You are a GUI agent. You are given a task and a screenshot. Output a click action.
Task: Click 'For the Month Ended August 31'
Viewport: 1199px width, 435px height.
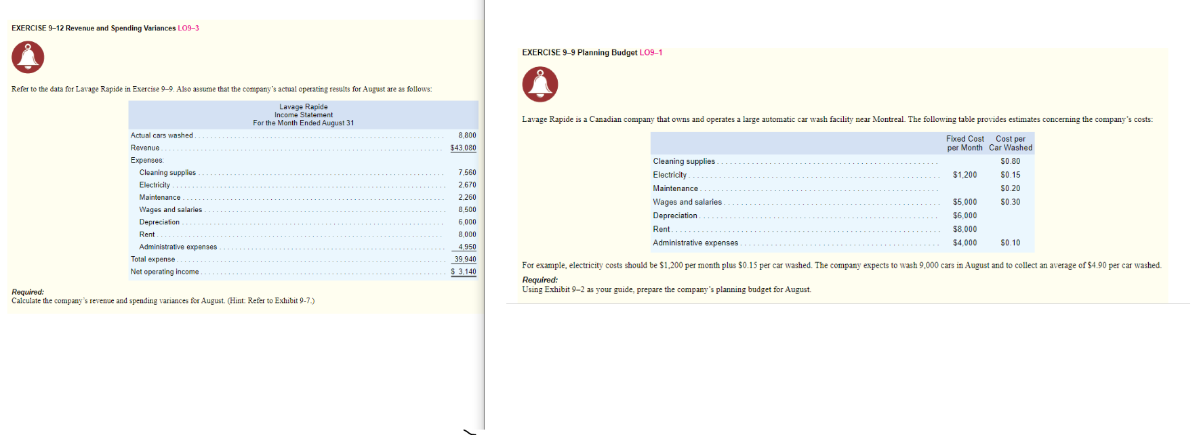[x=304, y=123]
